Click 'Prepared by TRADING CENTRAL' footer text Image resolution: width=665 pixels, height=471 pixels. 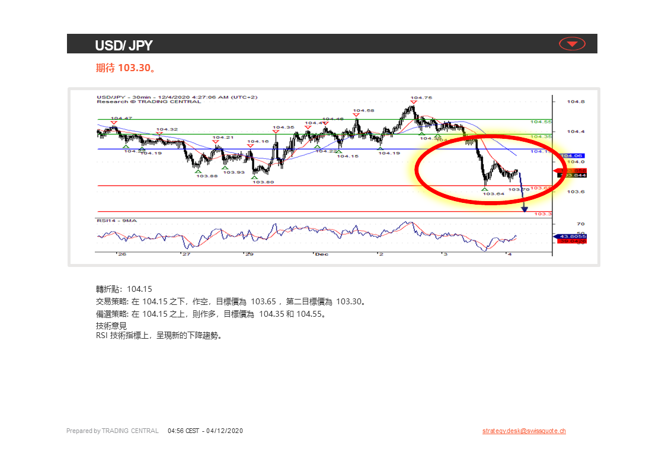113,431
